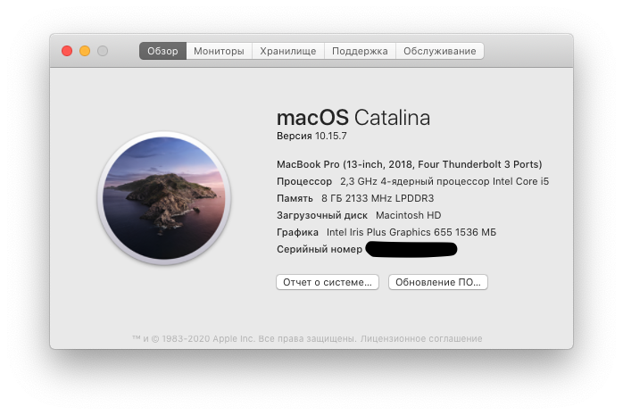Go to the Обслуживание tab
Viewport: 623px width, 415px height.
click(x=439, y=51)
